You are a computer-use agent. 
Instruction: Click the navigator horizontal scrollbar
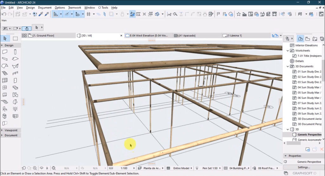[294, 143]
